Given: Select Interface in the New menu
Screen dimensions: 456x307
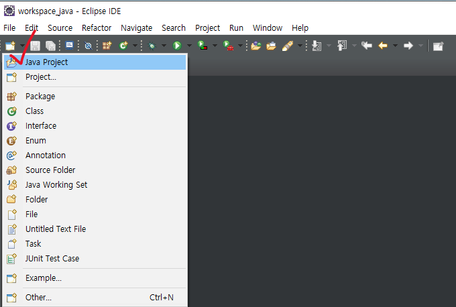Looking at the screenshot, I should pyautogui.click(x=95, y=126).
